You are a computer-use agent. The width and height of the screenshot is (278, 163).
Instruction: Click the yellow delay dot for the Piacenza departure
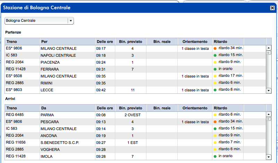215,62
